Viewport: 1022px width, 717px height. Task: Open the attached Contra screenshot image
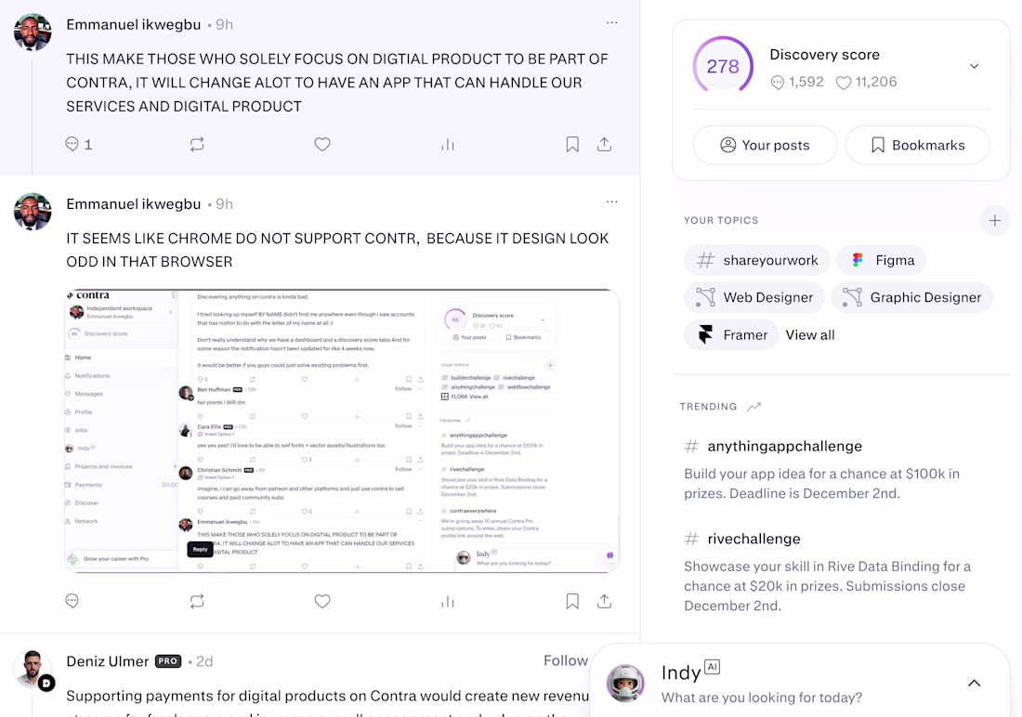342,431
